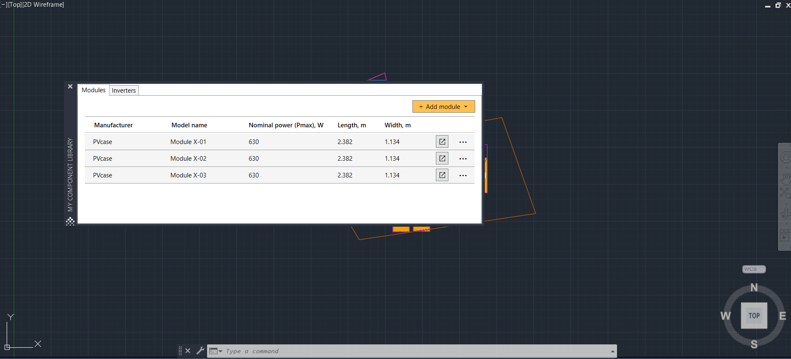Click the Manufacturer column header

coord(113,125)
